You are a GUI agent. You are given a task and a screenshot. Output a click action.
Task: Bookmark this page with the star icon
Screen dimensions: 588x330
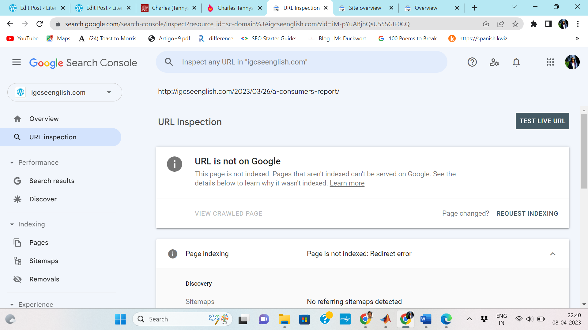pyautogui.click(x=515, y=24)
